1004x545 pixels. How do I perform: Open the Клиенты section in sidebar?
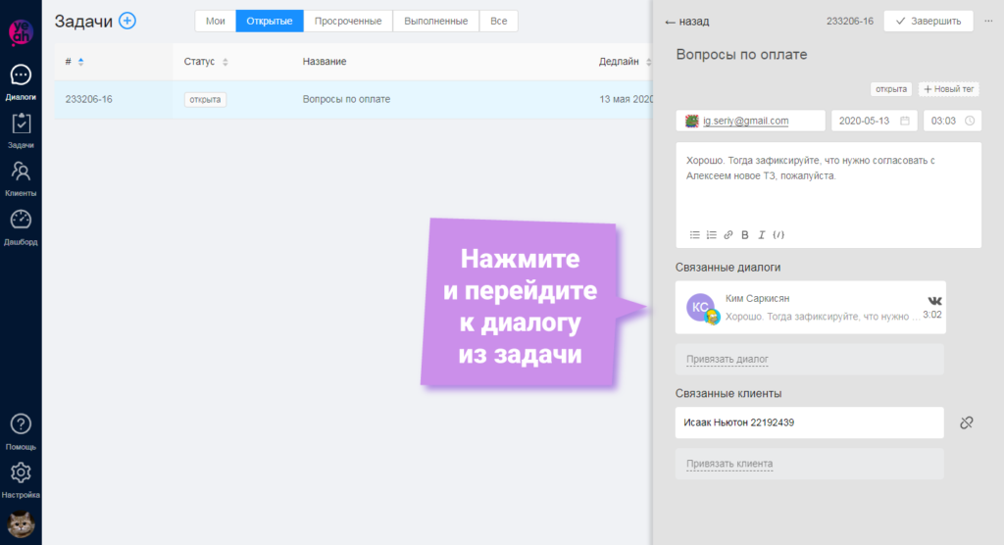coord(21,176)
